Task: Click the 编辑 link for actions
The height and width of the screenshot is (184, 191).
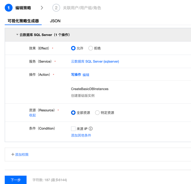Action: (86, 75)
